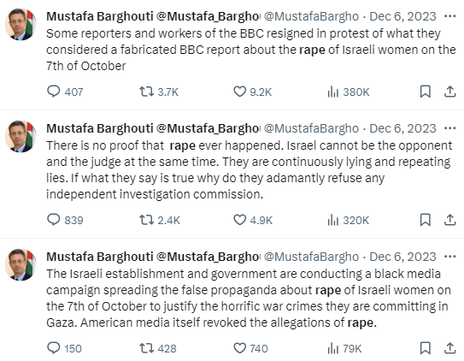Bookmark the BBC report tweet

[426, 92]
